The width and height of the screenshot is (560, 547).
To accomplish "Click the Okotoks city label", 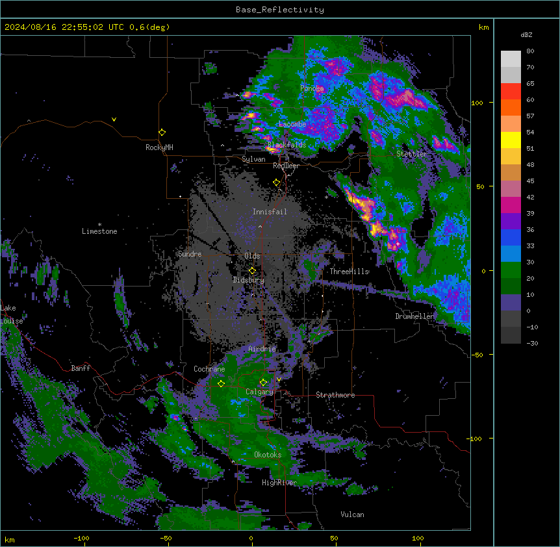I will pyautogui.click(x=268, y=455).
